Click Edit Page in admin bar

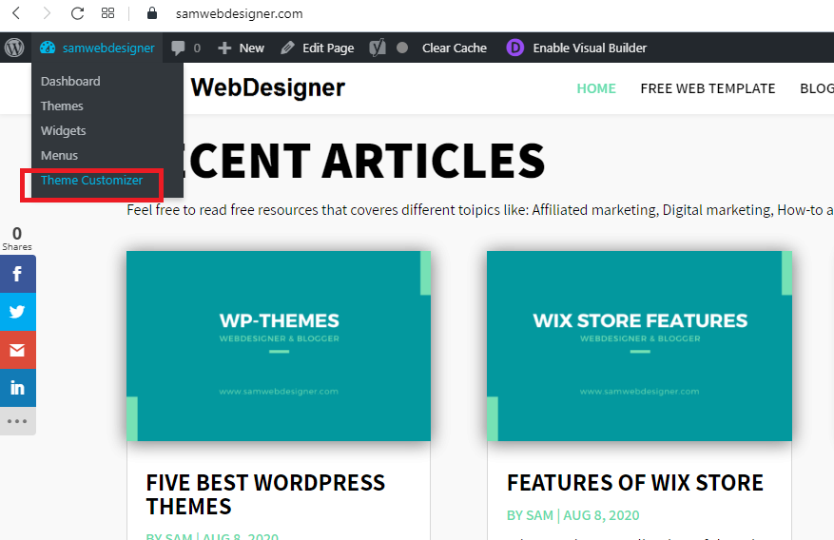click(318, 48)
